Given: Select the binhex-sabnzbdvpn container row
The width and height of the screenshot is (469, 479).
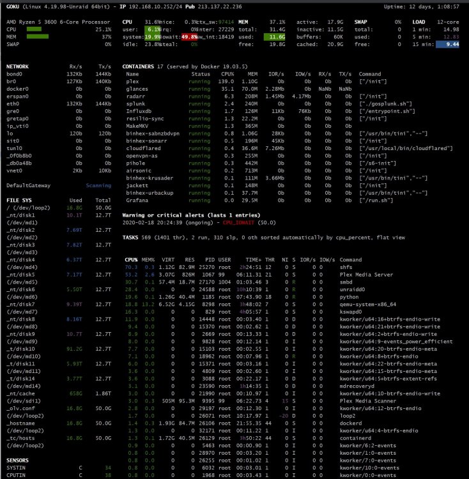Looking at the screenshot, I should pos(277,133).
